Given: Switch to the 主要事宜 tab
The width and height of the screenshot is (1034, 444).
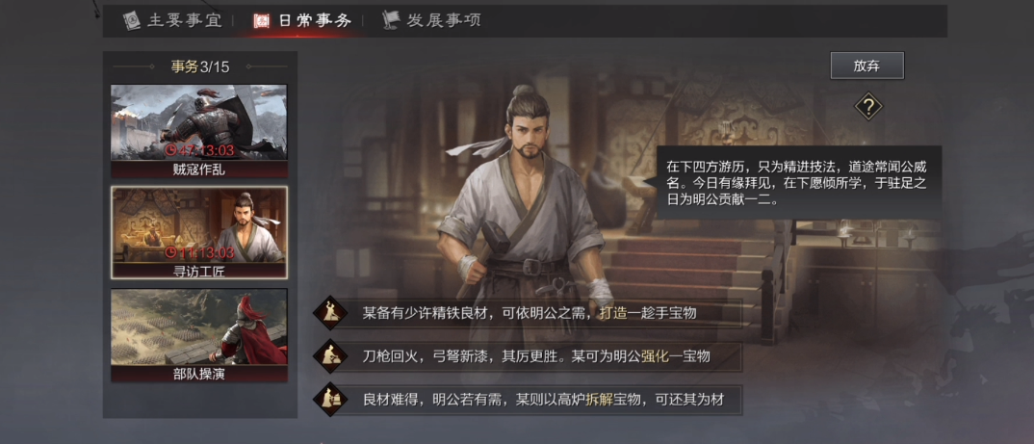Looking at the screenshot, I should coord(174,20).
